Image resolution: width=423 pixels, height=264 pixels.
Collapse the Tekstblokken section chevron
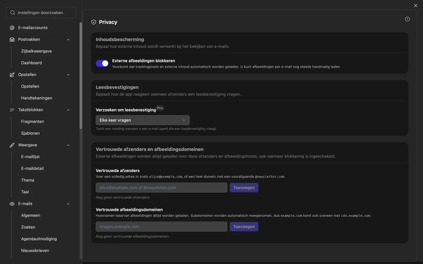click(68, 110)
